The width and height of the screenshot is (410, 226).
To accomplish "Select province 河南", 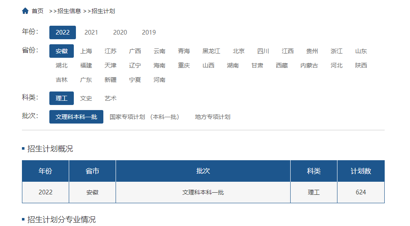I will [159, 80].
